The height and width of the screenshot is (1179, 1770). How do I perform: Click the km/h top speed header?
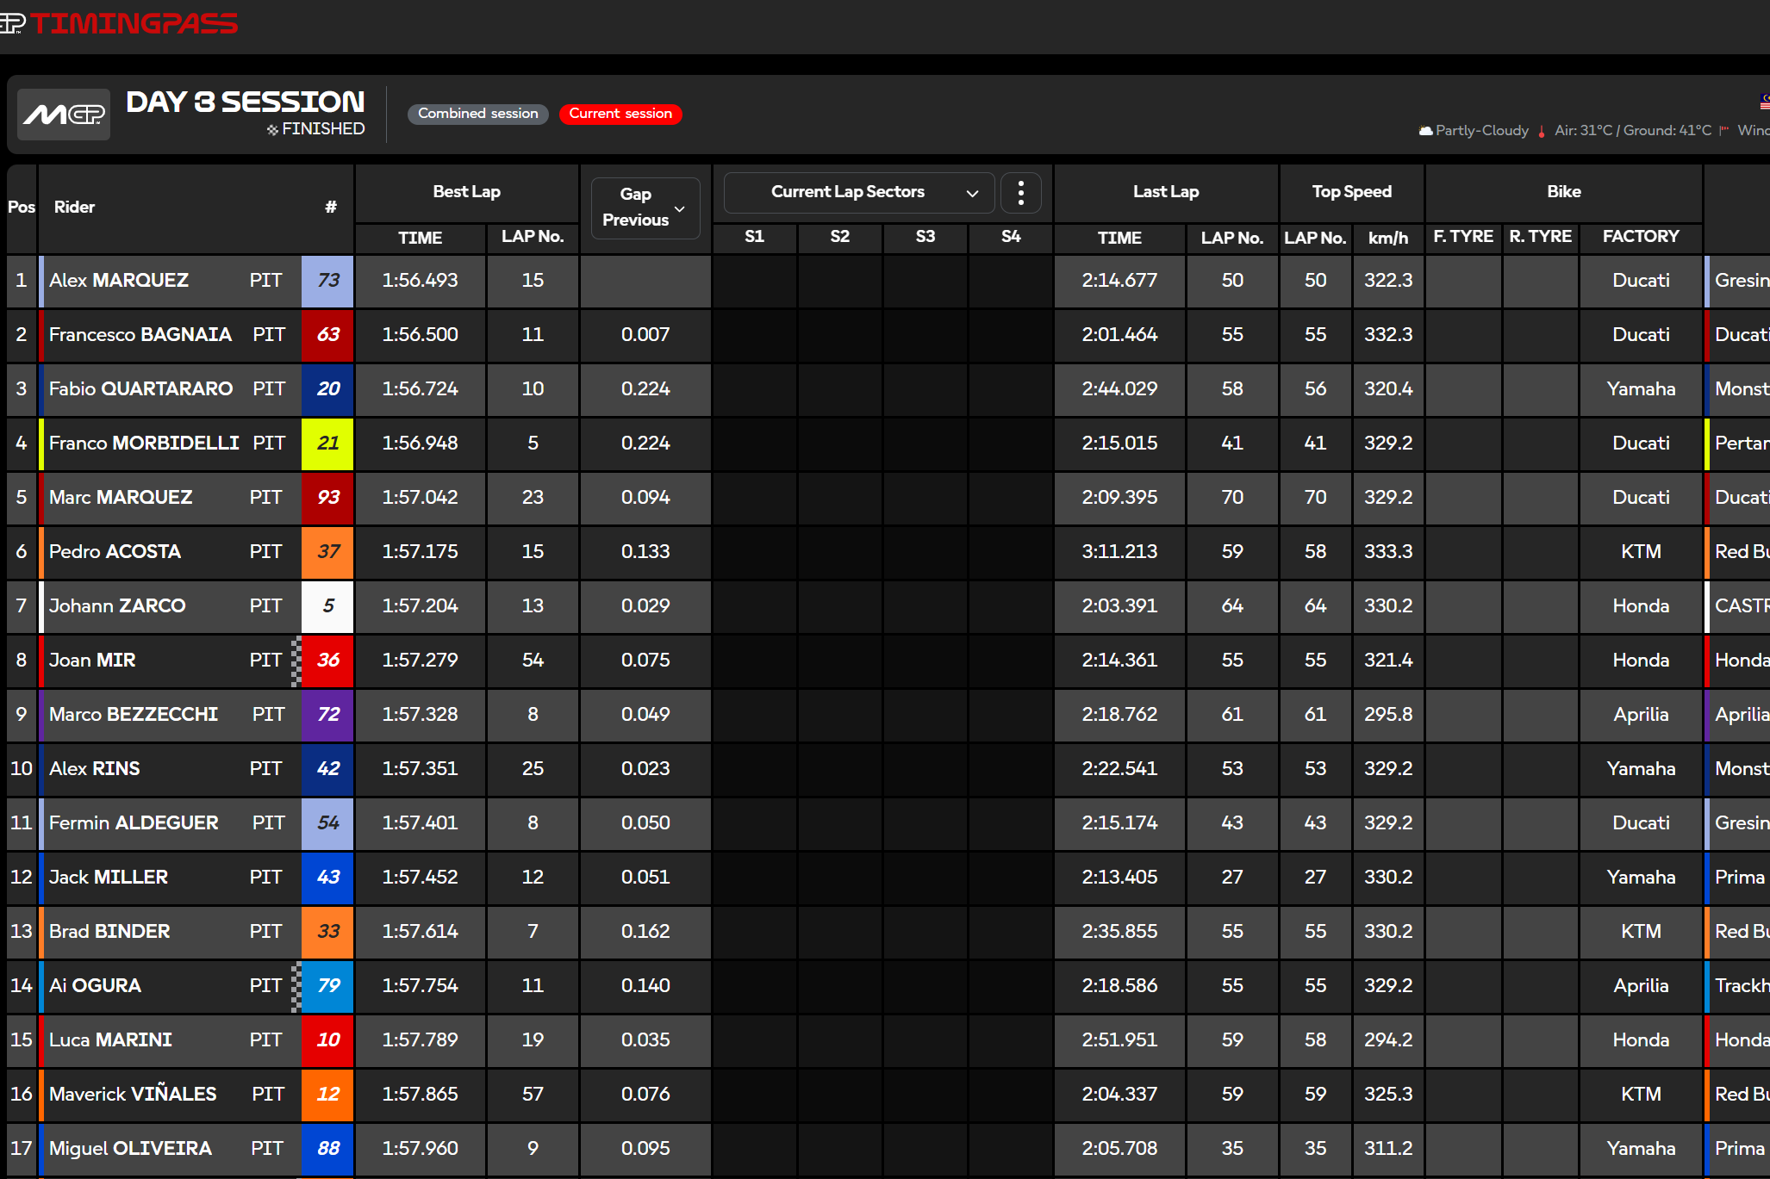tap(1388, 238)
